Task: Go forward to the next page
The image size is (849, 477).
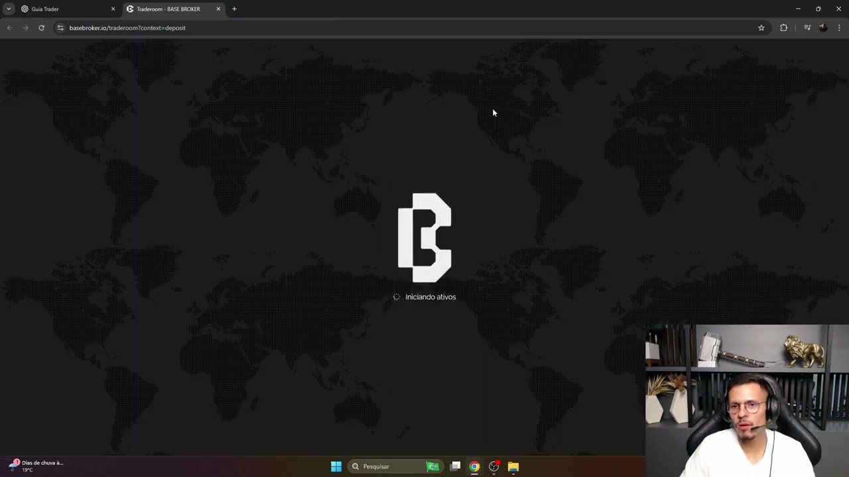Action: coord(25,28)
